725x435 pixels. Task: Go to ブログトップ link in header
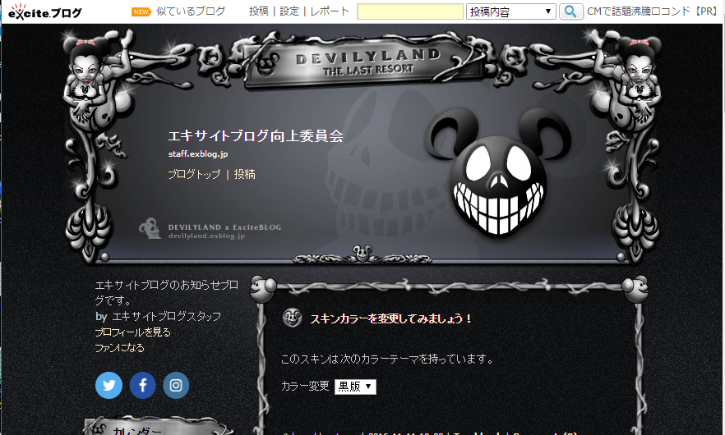(194, 174)
